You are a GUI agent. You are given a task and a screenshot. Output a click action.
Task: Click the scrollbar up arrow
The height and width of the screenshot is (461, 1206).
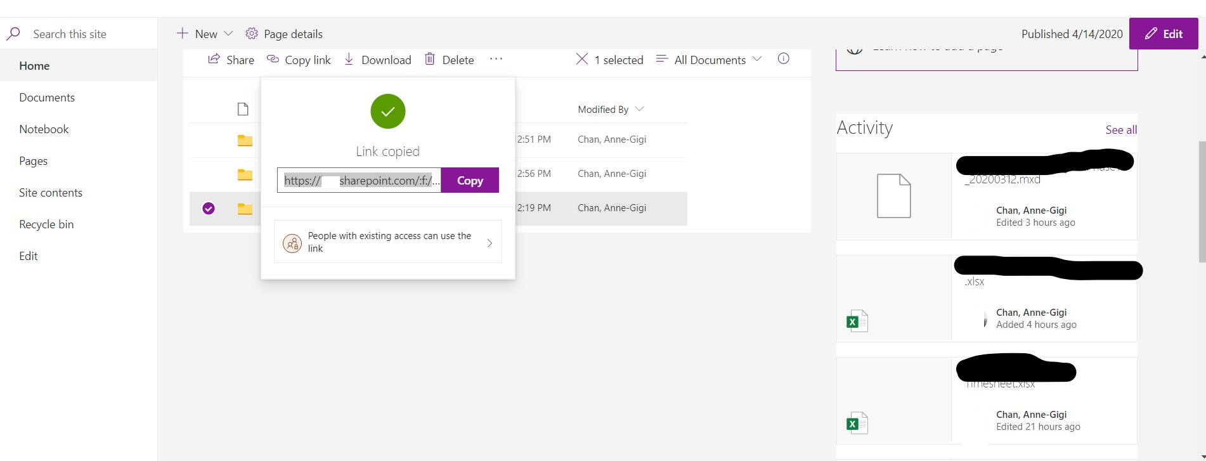[x=1203, y=56]
